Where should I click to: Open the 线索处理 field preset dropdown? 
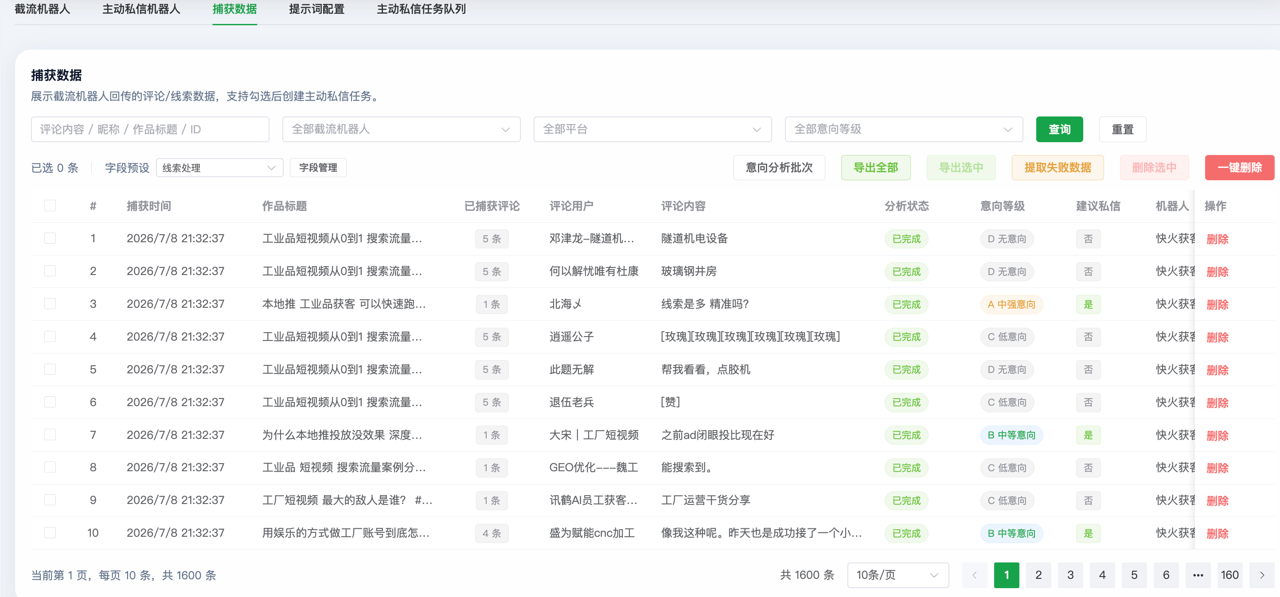tap(220, 168)
